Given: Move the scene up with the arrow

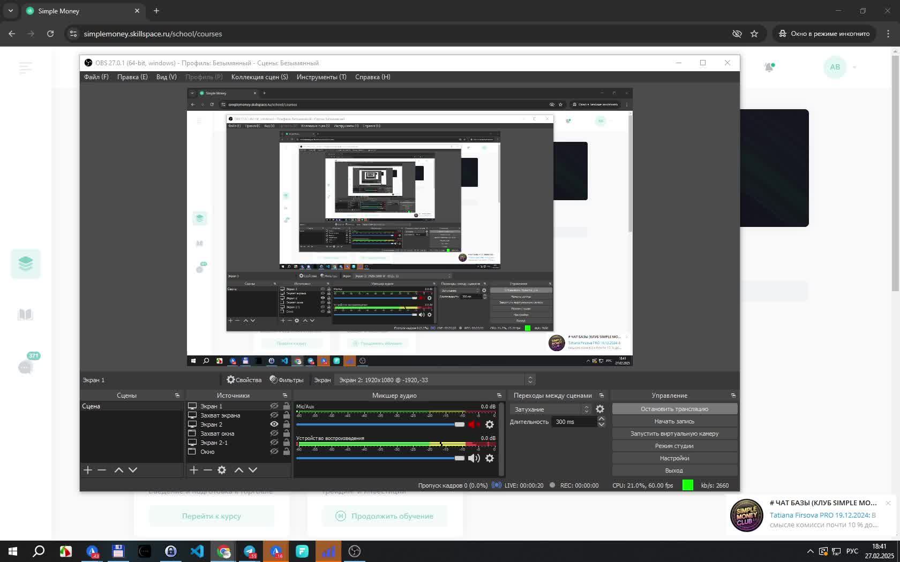Looking at the screenshot, I should tap(119, 470).
